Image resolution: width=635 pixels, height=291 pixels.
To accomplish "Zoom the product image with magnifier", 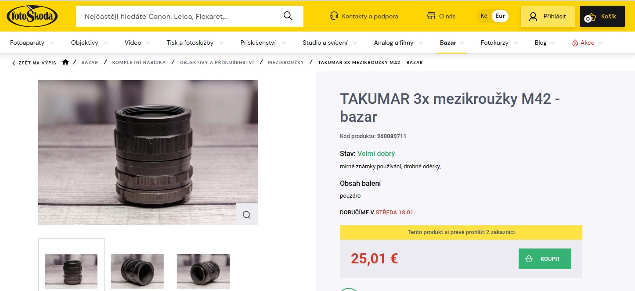I will coord(246,214).
